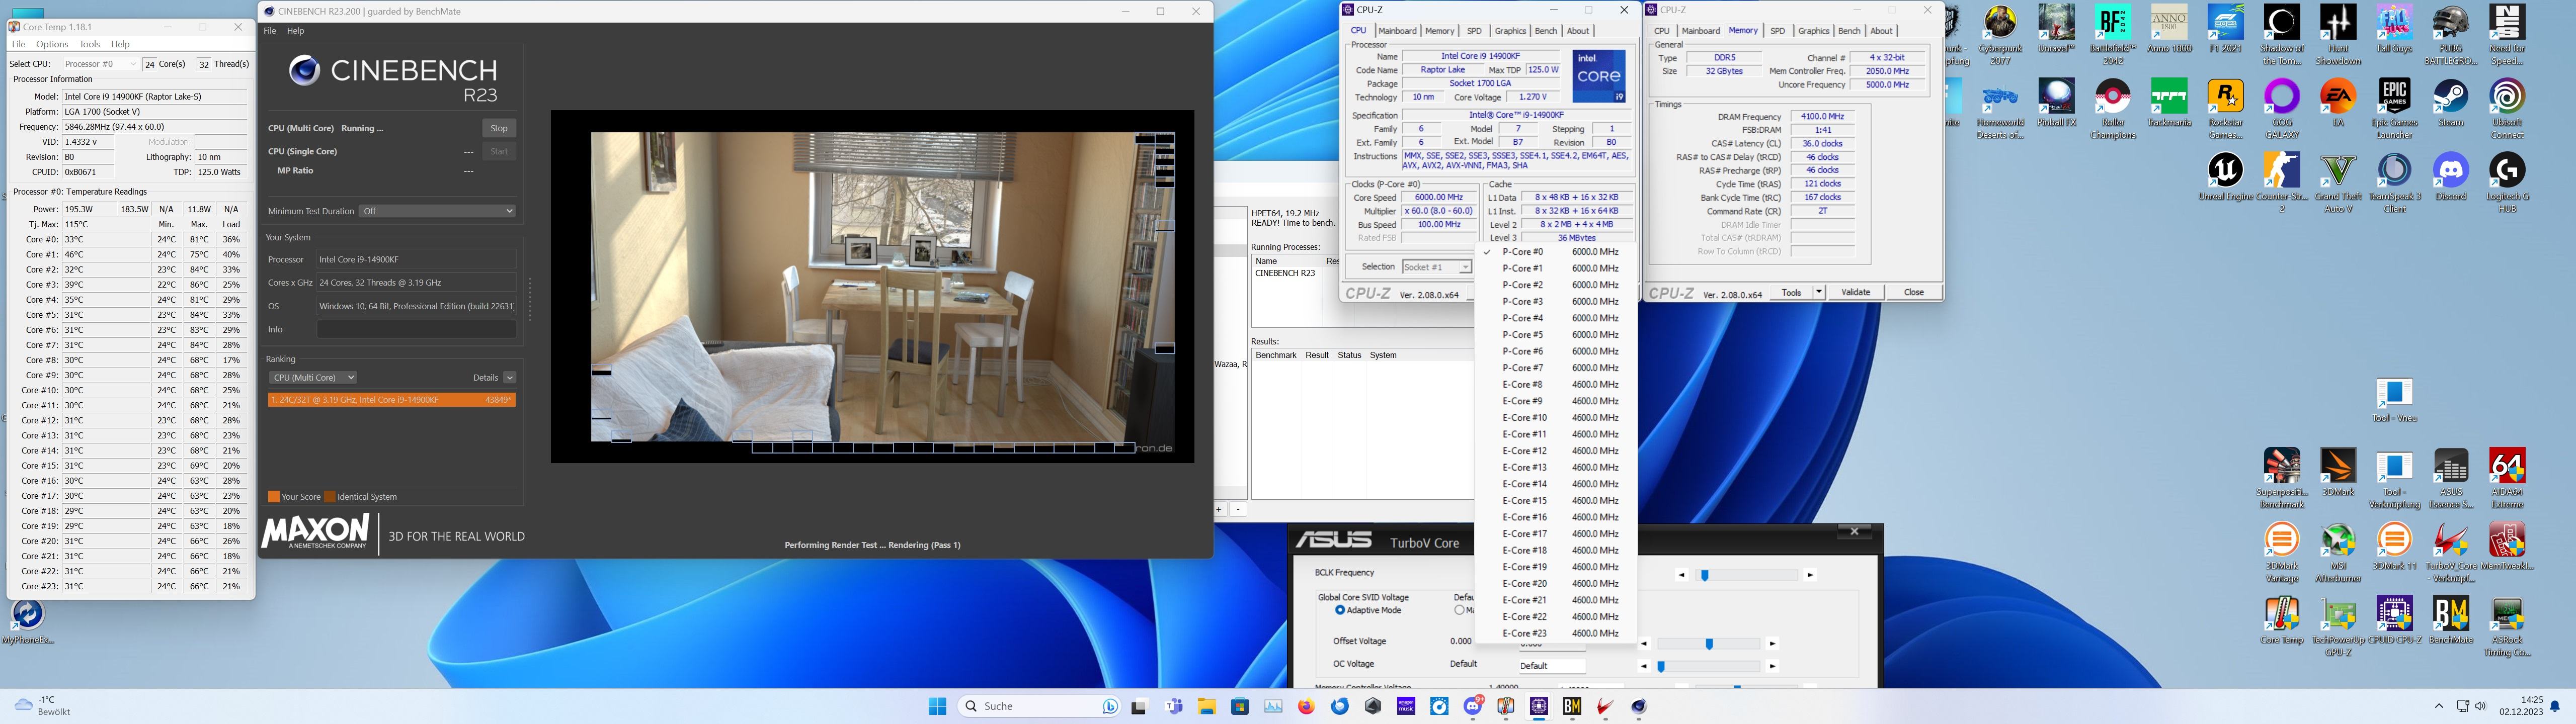Open SPD tab in CPU-Z Memory window
The width and height of the screenshot is (2576, 724).
[1777, 31]
